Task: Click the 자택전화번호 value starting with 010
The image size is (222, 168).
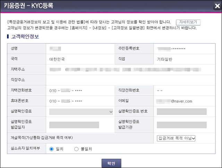Action: pyautogui.click(x=66, y=90)
